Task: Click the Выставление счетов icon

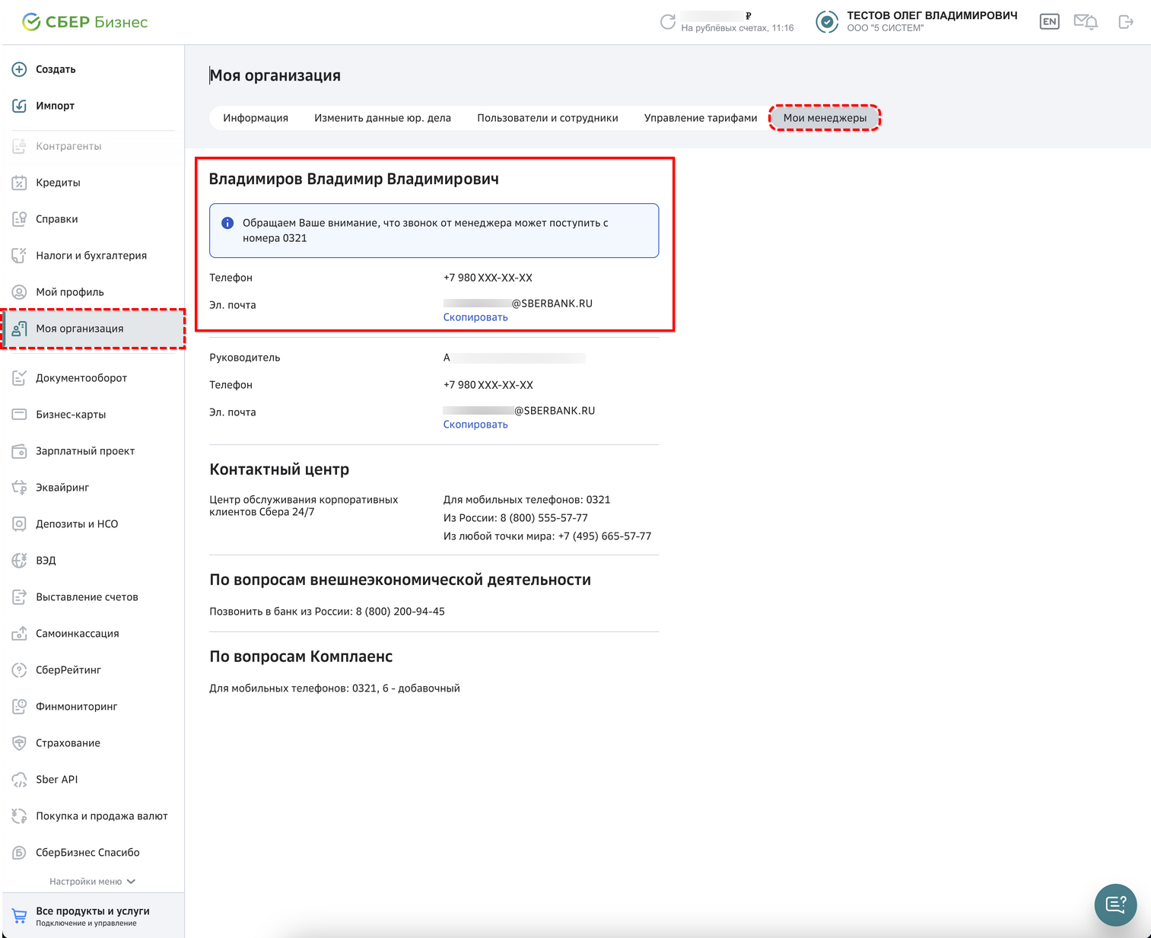Action: [20, 597]
